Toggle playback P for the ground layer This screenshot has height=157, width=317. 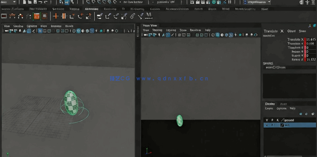coord(272,120)
